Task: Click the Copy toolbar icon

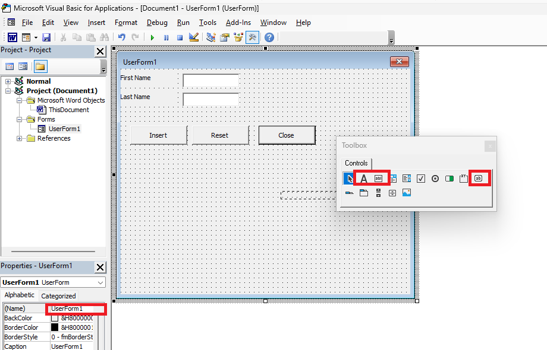Action: point(77,37)
